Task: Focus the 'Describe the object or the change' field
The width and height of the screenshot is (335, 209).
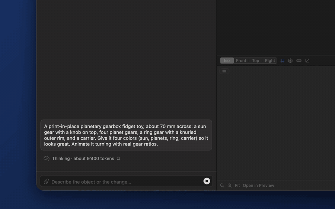Action: 126,182
